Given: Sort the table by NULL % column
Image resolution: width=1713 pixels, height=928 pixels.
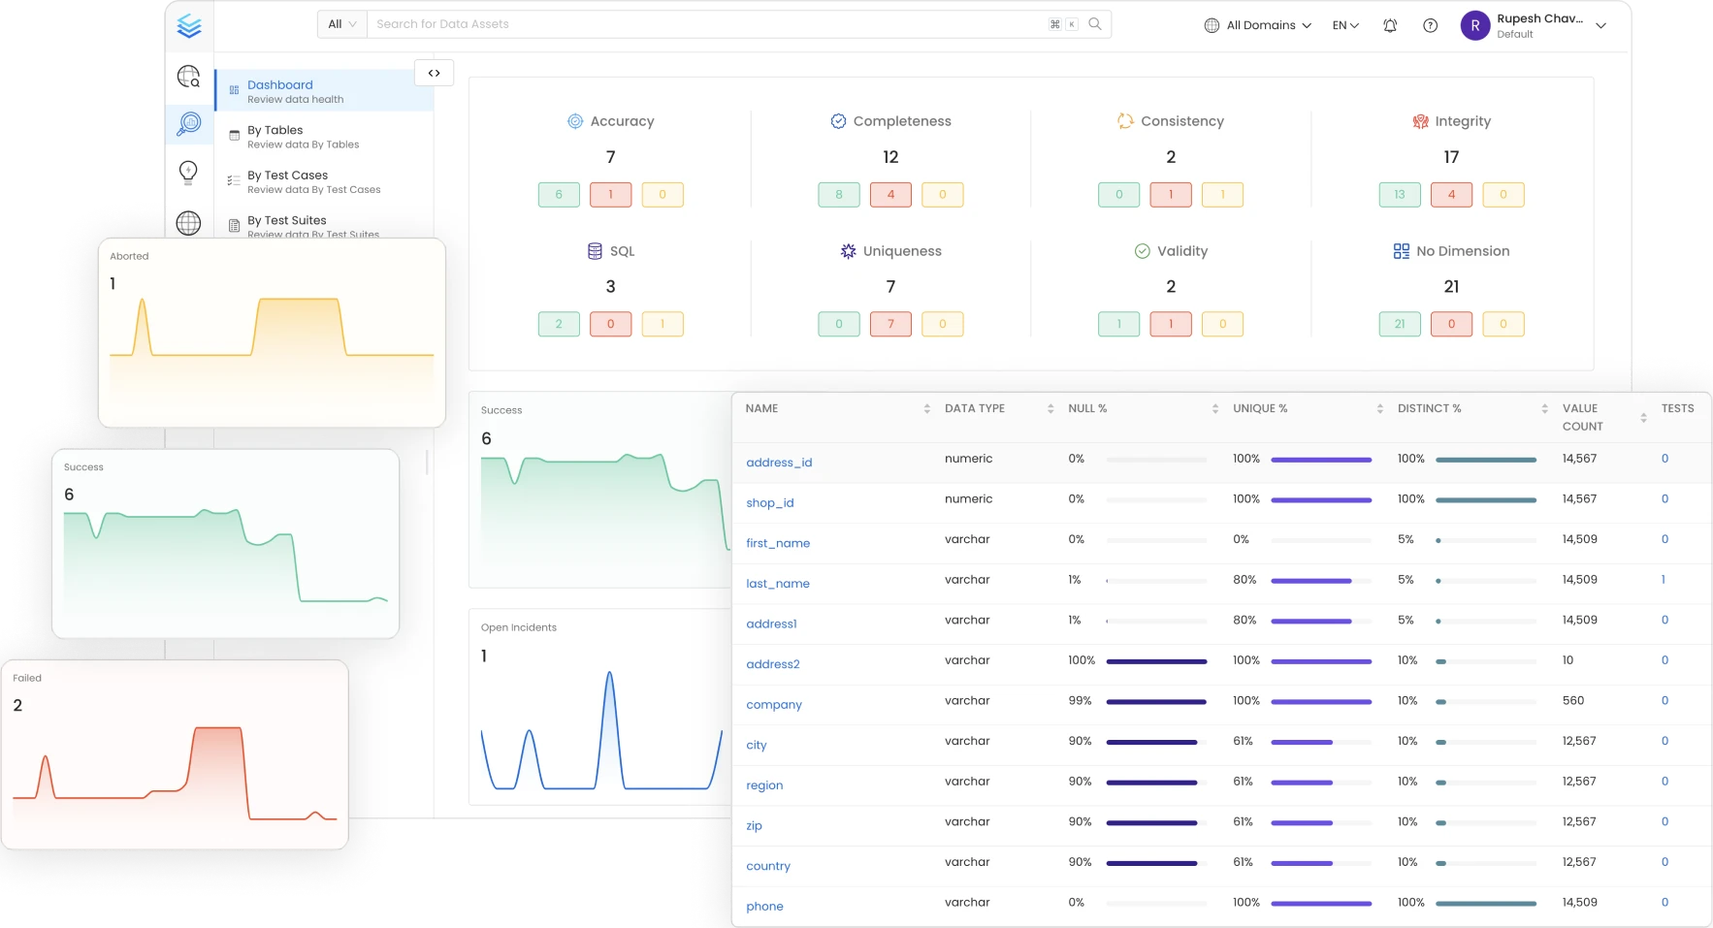Looking at the screenshot, I should click(x=1214, y=409).
